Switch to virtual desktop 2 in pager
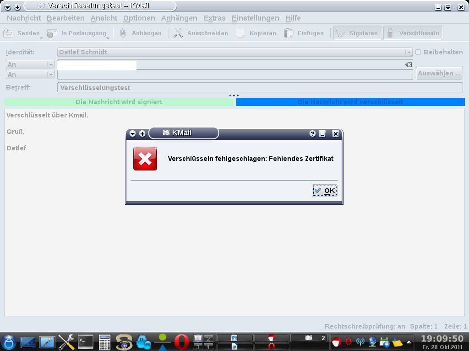Viewport: 469px width, 351px height. 208,339
